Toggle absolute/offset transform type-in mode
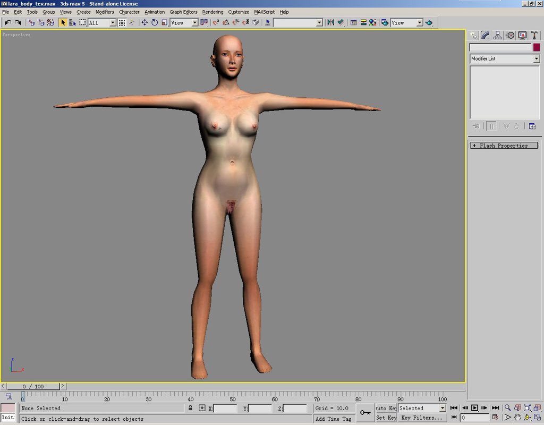Image resolution: width=544 pixels, height=425 pixels. 202,408
